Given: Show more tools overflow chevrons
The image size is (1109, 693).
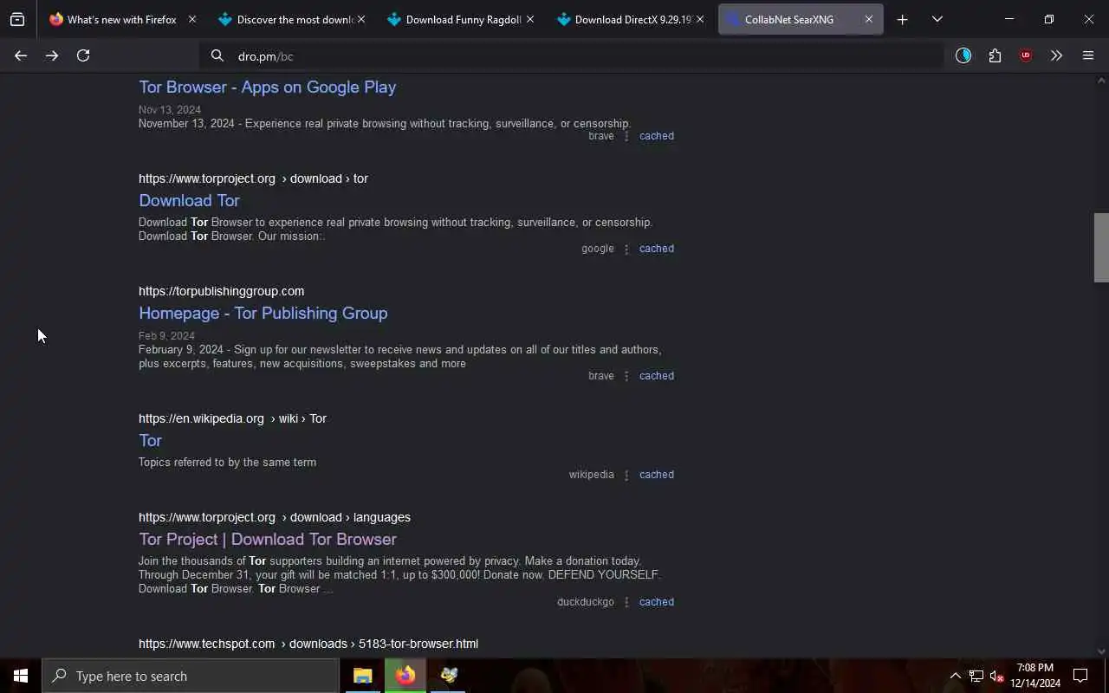Looking at the screenshot, I should click(x=1056, y=55).
